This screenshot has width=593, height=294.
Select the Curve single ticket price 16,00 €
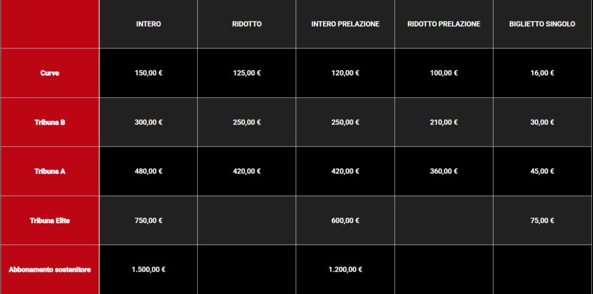click(542, 73)
